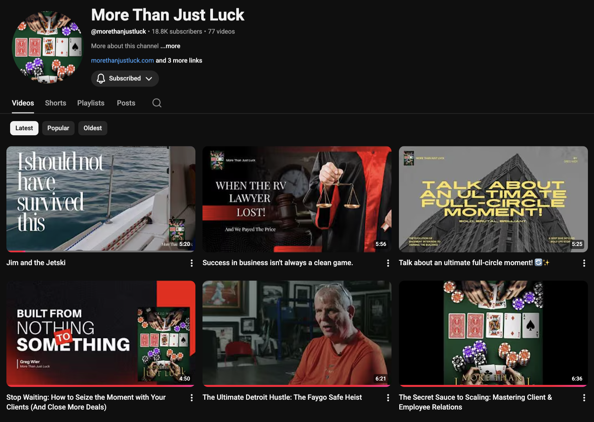Open the channel profile picture

(48, 47)
